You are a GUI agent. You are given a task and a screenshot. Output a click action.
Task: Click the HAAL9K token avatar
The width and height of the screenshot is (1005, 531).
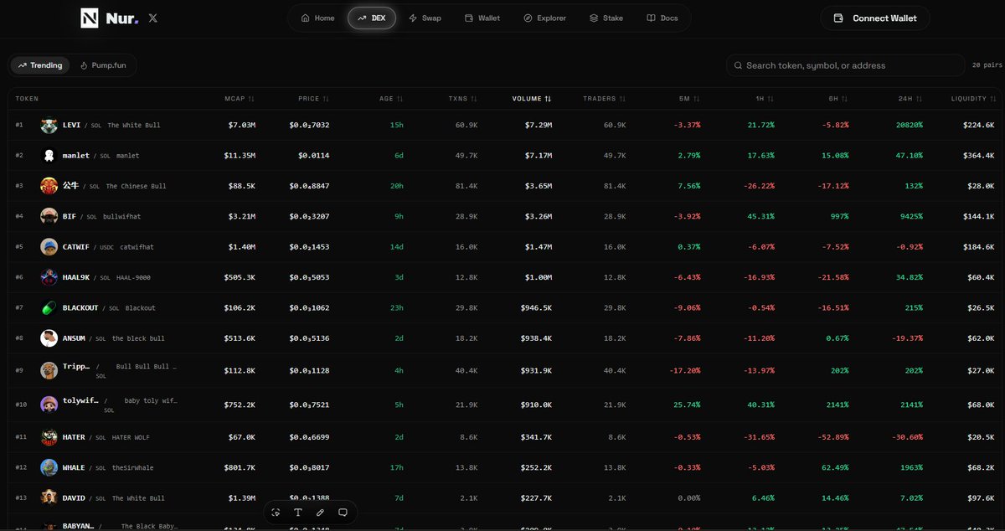49,277
